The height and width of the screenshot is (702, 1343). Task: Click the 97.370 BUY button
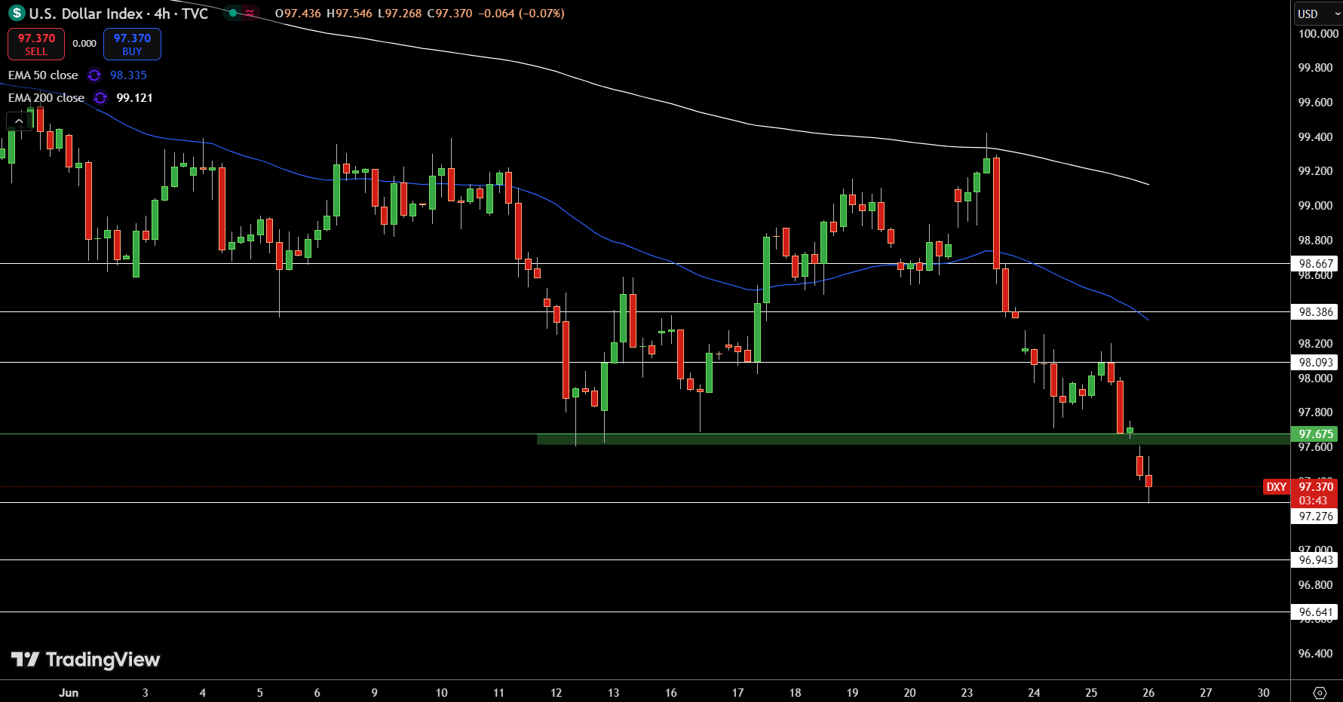(x=132, y=44)
